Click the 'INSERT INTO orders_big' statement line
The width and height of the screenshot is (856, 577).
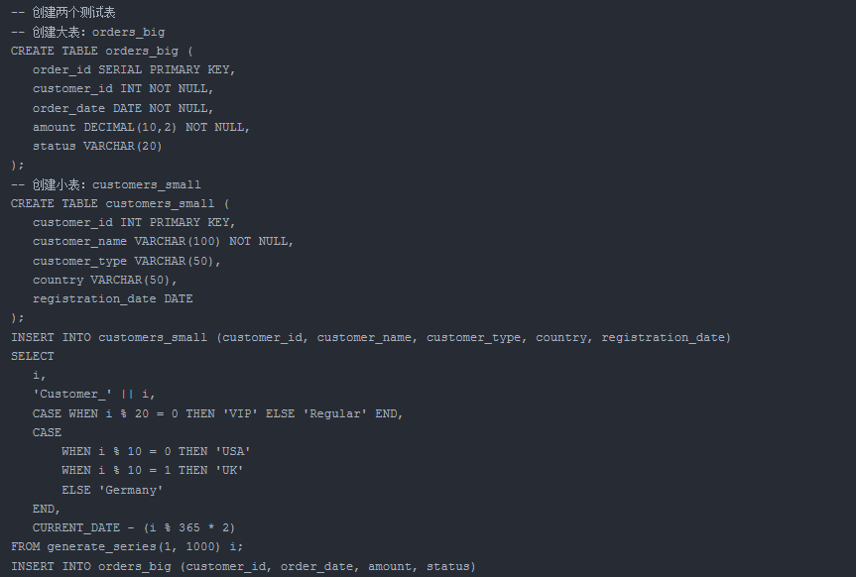(243, 566)
